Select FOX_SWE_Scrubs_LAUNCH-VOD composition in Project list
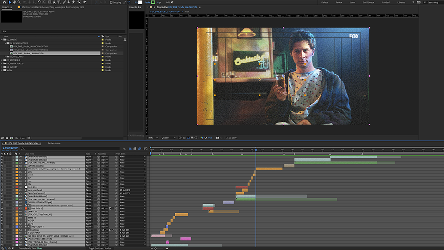Viewport: 444px width, 250px height. pos(28,53)
